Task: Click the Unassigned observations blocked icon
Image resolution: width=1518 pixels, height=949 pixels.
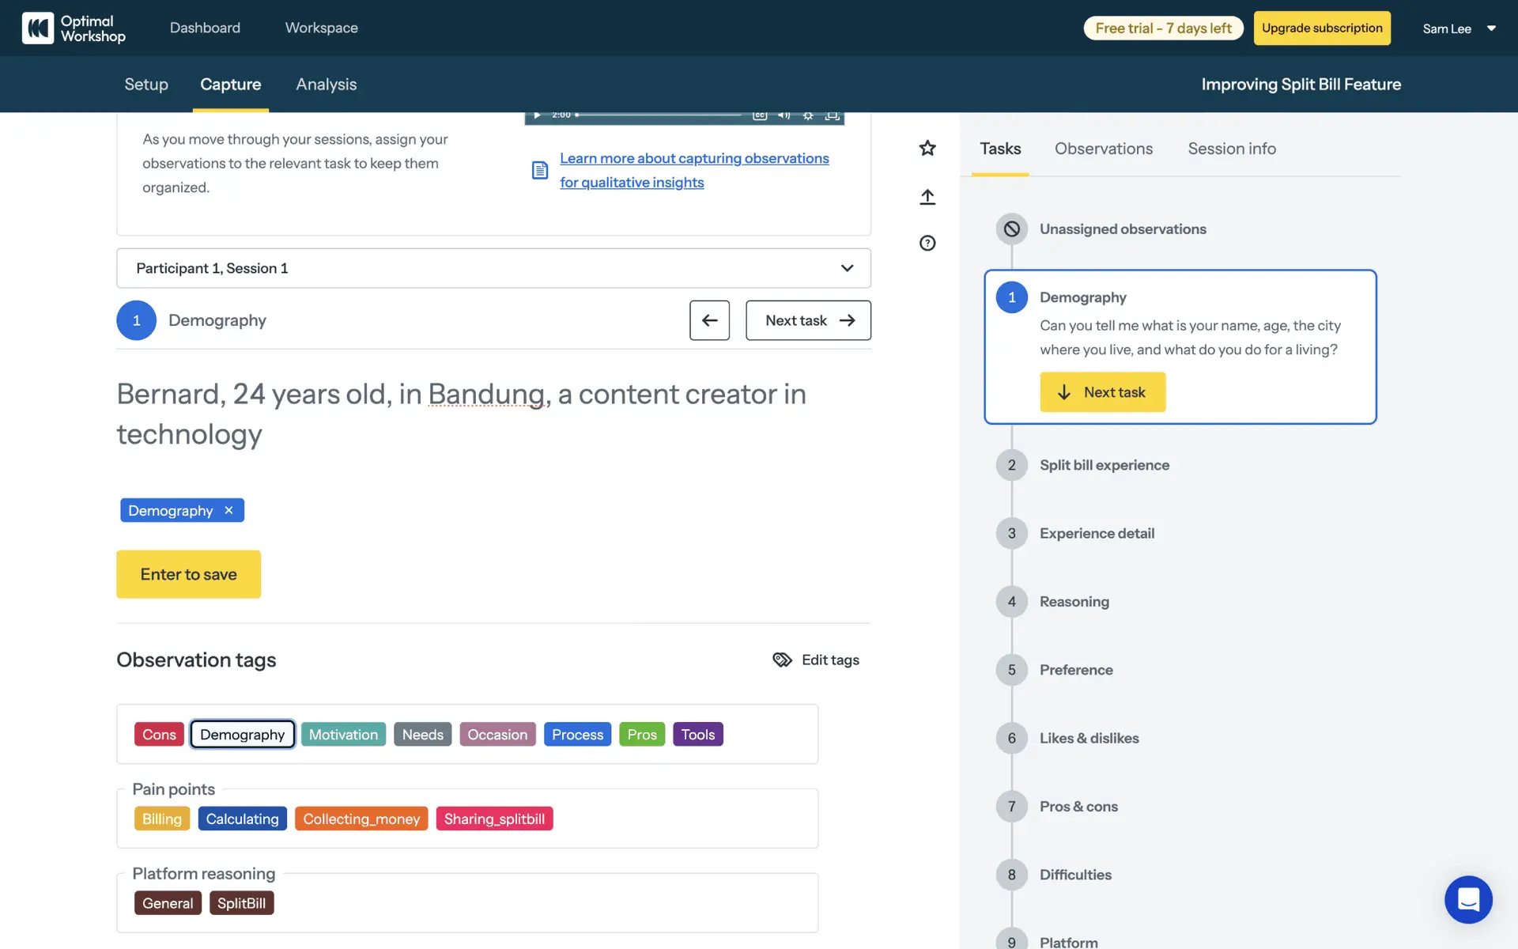Action: [1011, 229]
